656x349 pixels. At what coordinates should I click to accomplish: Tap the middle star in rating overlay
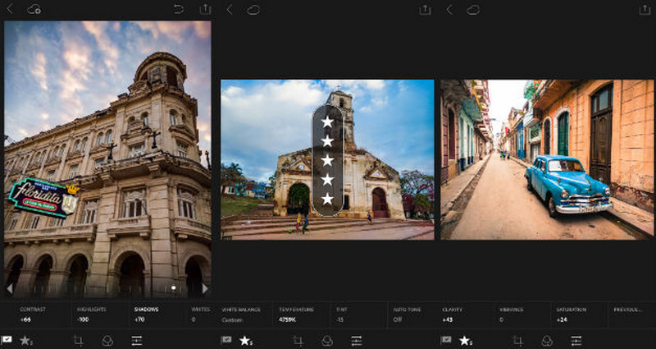[x=327, y=160]
